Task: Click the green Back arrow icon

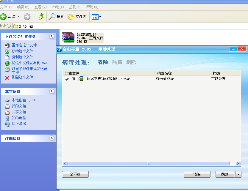Action: tap(3, 17)
